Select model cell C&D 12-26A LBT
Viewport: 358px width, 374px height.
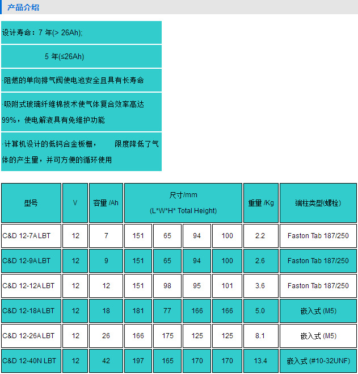[x=31, y=336]
